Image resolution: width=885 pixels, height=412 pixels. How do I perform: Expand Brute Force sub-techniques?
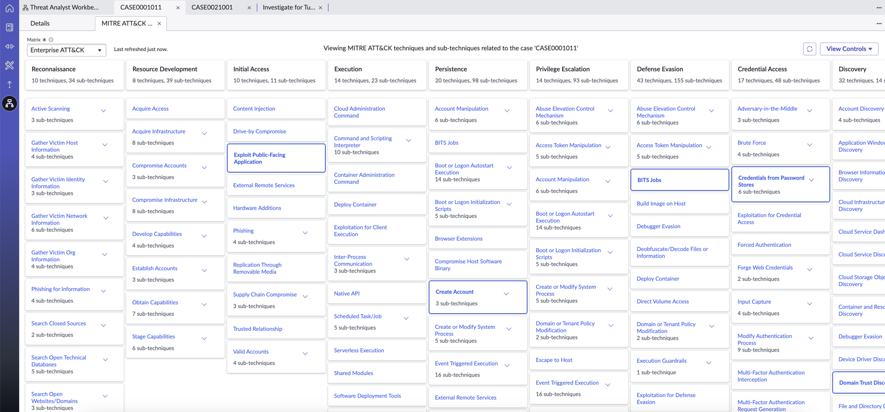810,145
